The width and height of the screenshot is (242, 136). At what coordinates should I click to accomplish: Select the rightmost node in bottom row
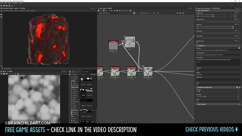pyautogui.click(x=148, y=71)
